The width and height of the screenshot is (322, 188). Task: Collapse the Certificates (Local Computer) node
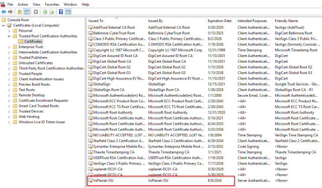[4, 26]
